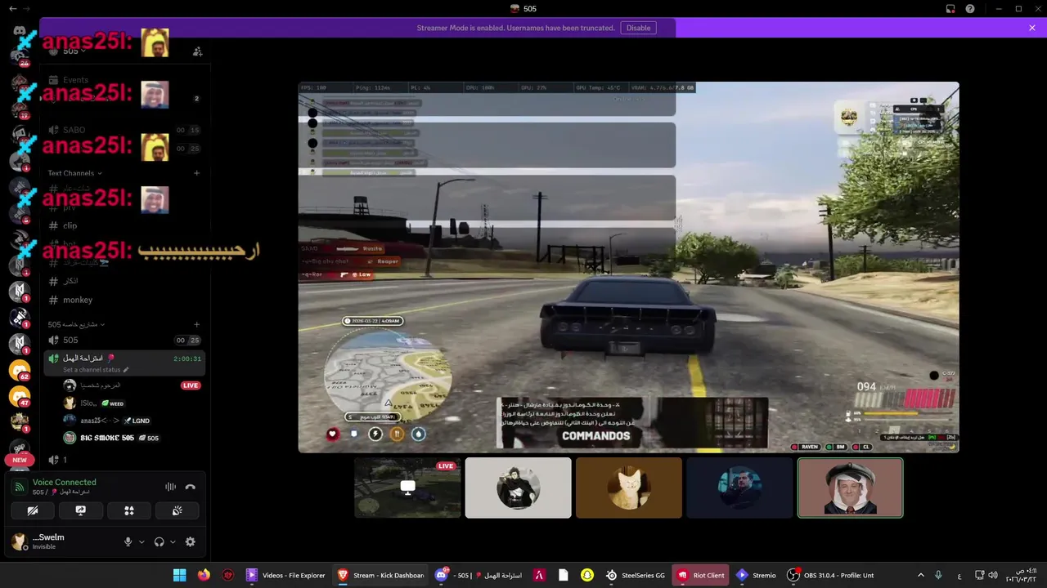Click the NEW unread mentions pill
This screenshot has height=588, width=1047.
20,460
